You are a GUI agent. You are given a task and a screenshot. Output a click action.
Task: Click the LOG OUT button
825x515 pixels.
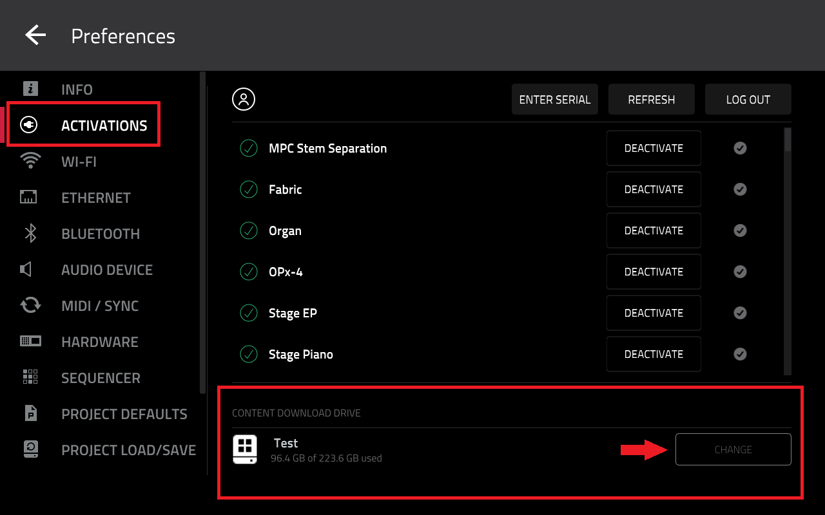click(x=748, y=99)
